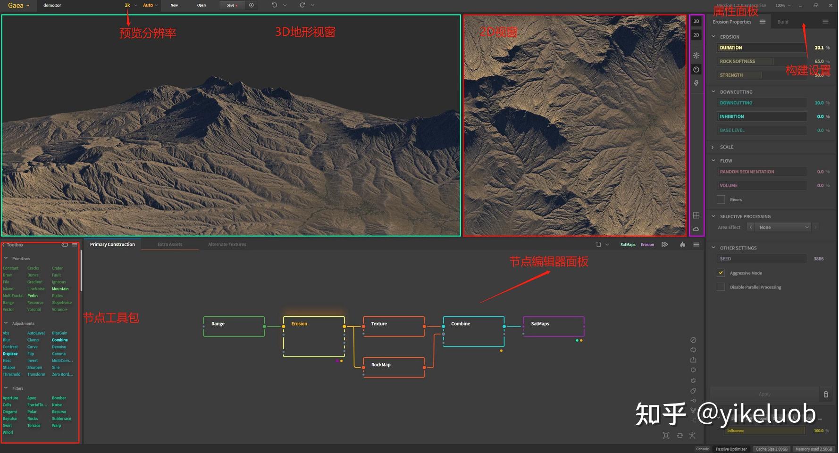Adjust the ROCK SOFTNESS slider

(762, 61)
